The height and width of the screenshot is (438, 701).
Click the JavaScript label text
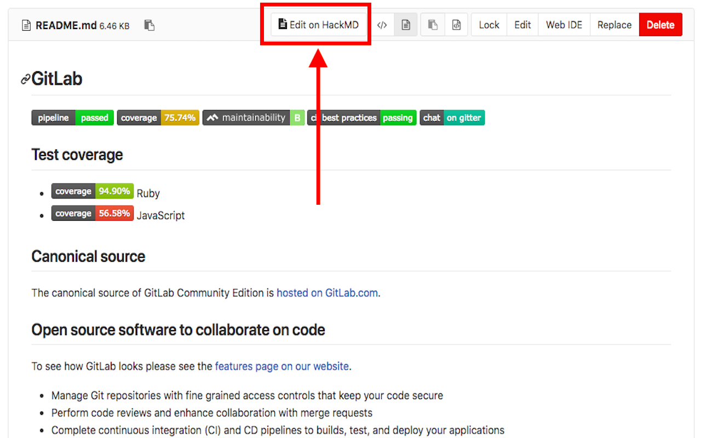point(160,216)
